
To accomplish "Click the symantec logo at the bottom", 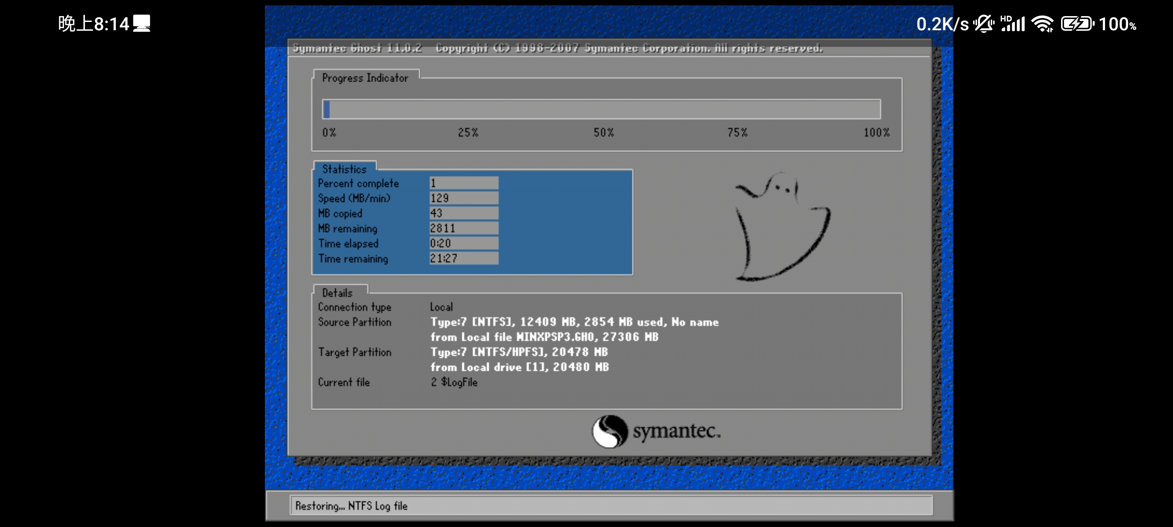I will coord(655,431).
